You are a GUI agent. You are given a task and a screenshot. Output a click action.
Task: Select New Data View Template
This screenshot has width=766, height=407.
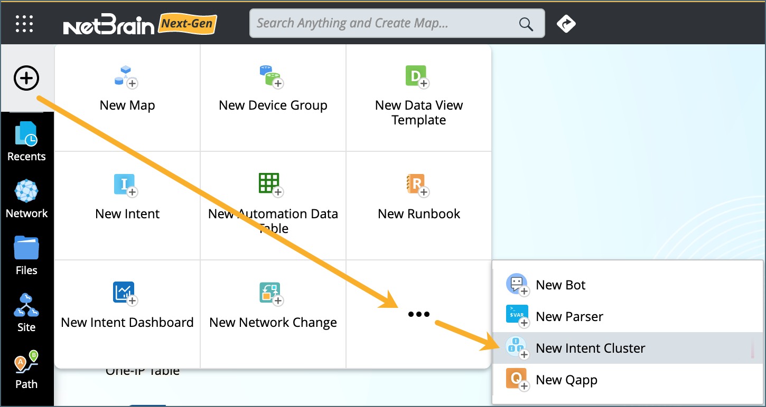tap(418, 96)
